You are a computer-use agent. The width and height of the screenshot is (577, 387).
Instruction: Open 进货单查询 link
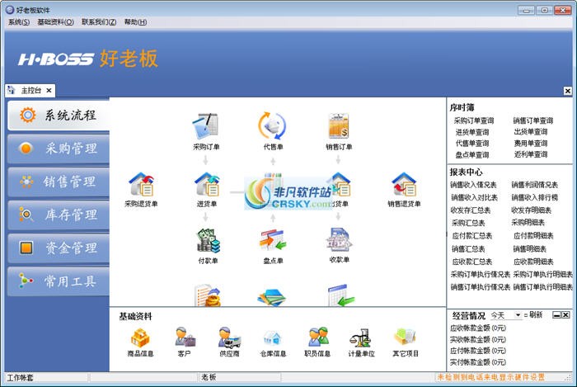pyautogui.click(x=472, y=132)
